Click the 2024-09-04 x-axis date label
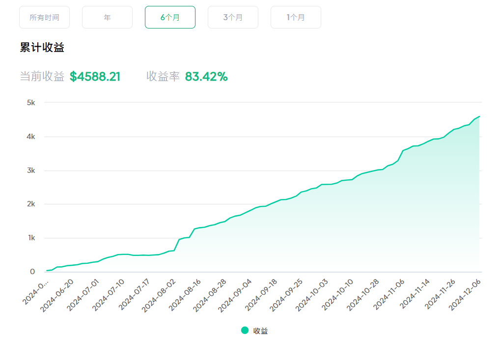The image size is (500, 339). pos(235,295)
